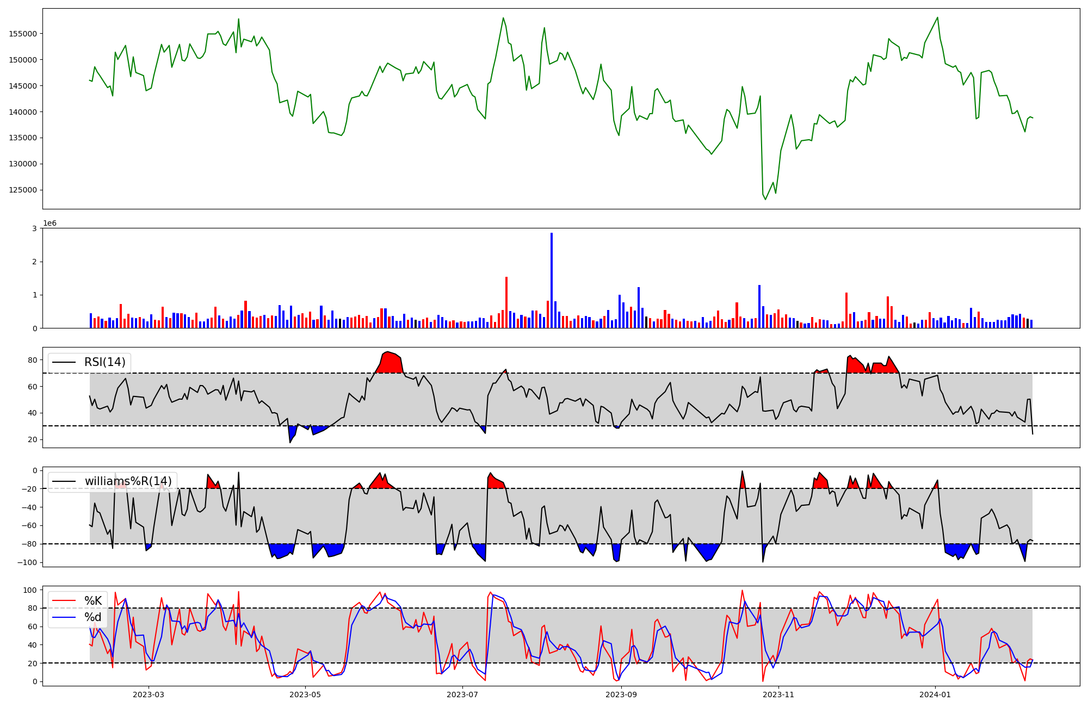
Task: Click the 150000 price axis label
Action: click(x=23, y=60)
